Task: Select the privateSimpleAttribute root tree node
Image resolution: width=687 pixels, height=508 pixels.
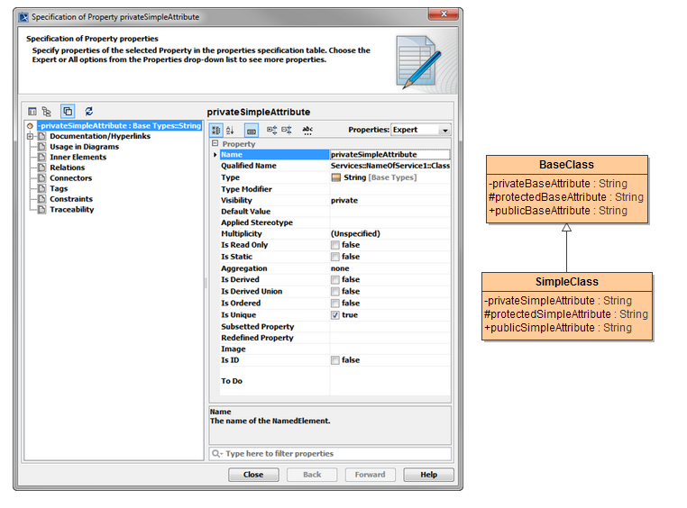Action: (119, 125)
